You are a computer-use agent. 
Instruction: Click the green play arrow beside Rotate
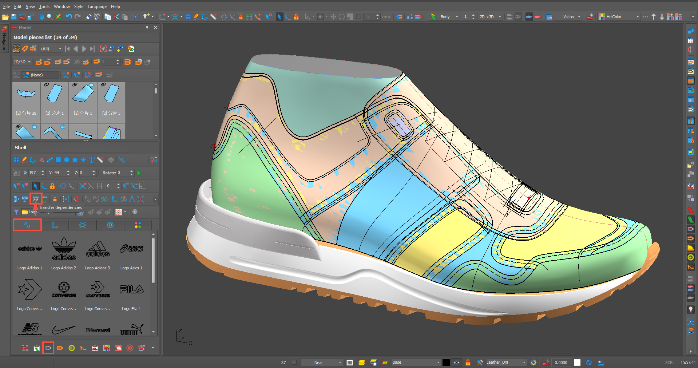coord(139,173)
